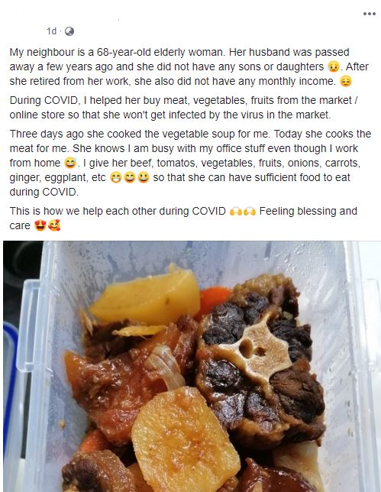Click the smiling-face-with-hearts emoji at post end
This screenshot has width=381, height=492.
coord(54,225)
